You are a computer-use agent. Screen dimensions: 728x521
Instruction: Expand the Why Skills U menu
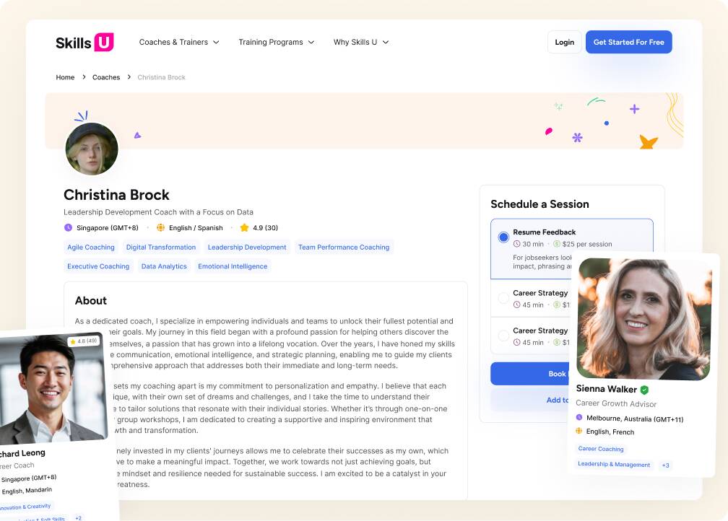coord(361,43)
